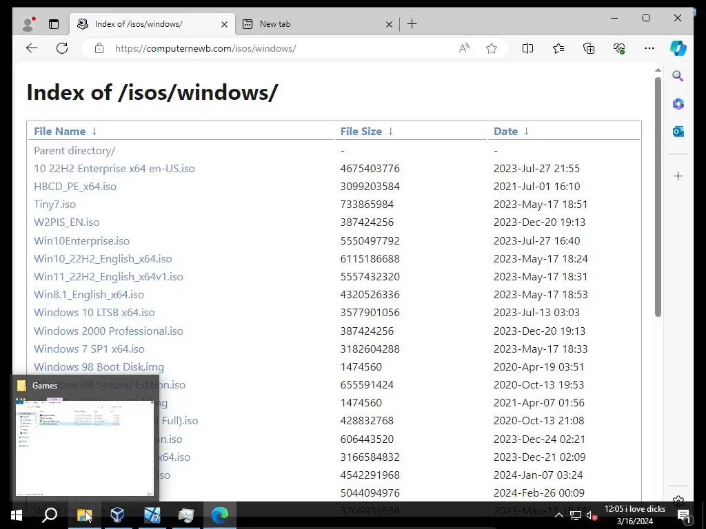Download Windows 7 SP1 x64.iso
Image resolution: width=706 pixels, height=529 pixels.
(89, 349)
